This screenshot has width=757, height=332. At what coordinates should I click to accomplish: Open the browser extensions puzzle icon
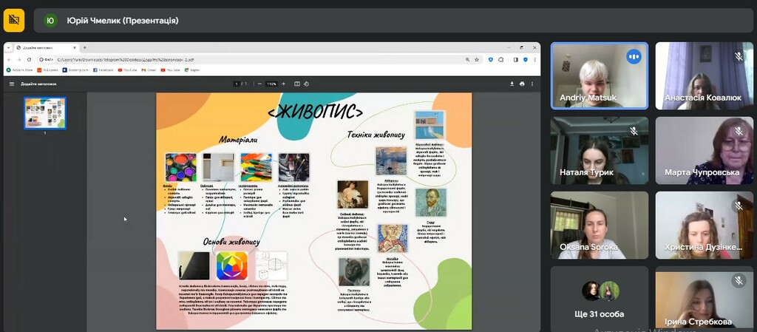pyautogui.click(x=500, y=59)
